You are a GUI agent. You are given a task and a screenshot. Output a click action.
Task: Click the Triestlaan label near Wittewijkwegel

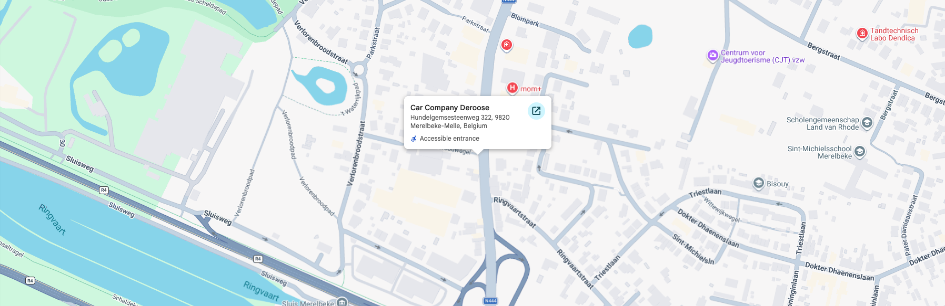[x=705, y=193]
